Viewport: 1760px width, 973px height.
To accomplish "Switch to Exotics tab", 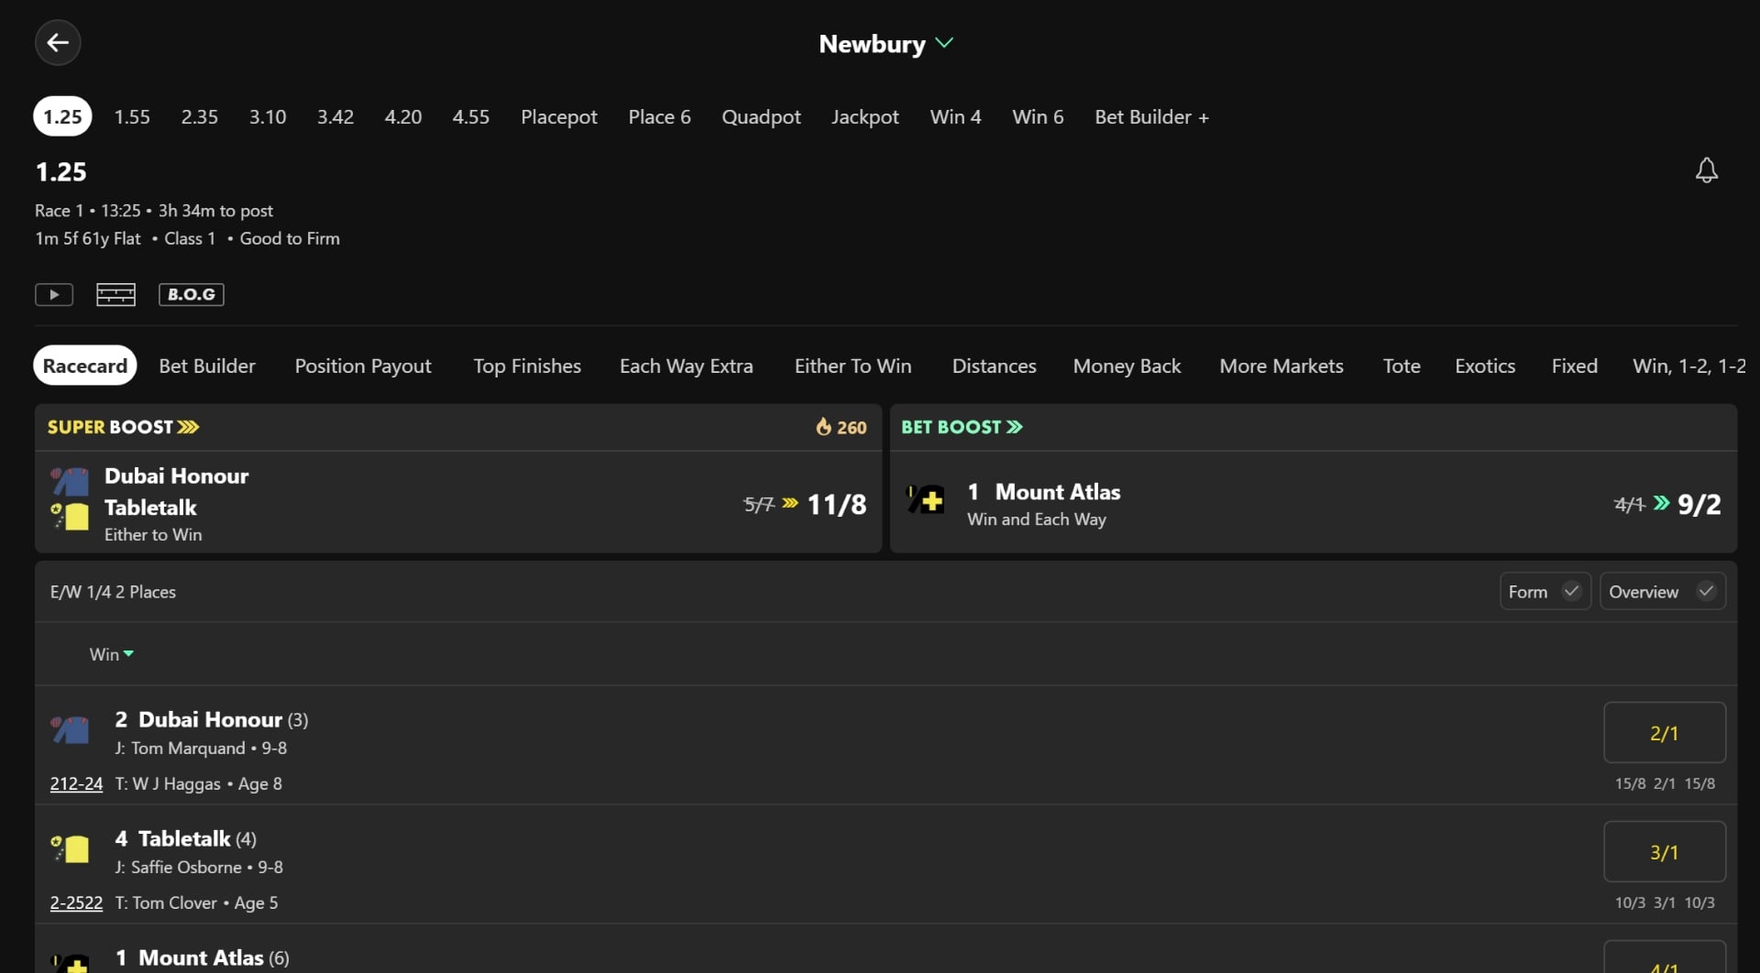I will [x=1485, y=366].
